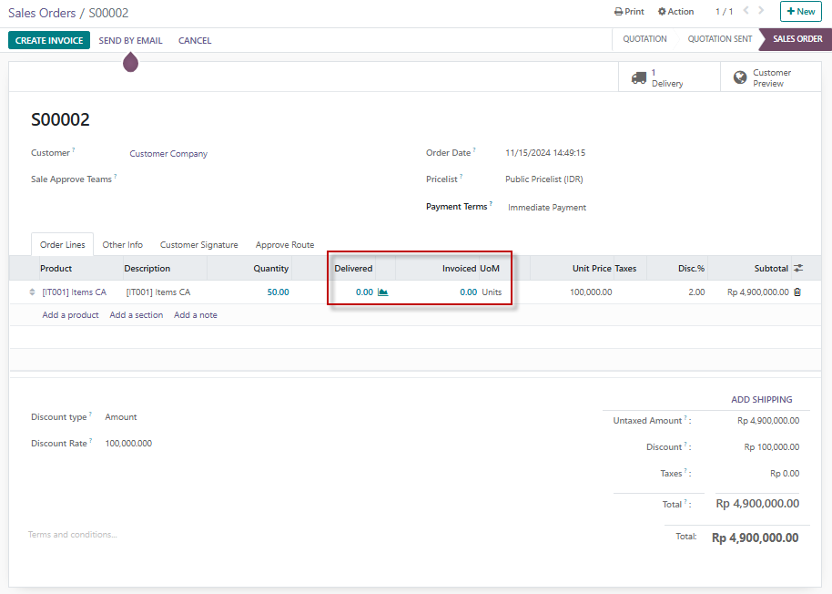
Task: Sort by the Delivered column header
Action: (353, 269)
